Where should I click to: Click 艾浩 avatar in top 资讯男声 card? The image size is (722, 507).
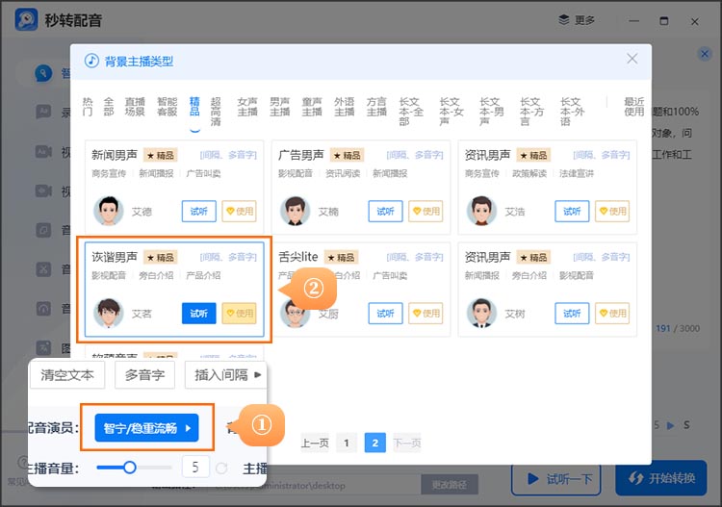[x=481, y=211]
